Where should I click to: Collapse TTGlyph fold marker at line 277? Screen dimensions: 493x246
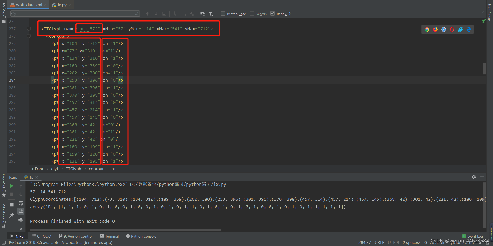point(29,29)
